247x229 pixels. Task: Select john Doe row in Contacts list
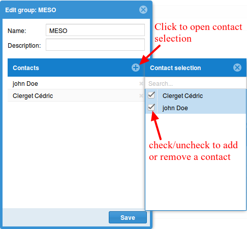point(76,83)
